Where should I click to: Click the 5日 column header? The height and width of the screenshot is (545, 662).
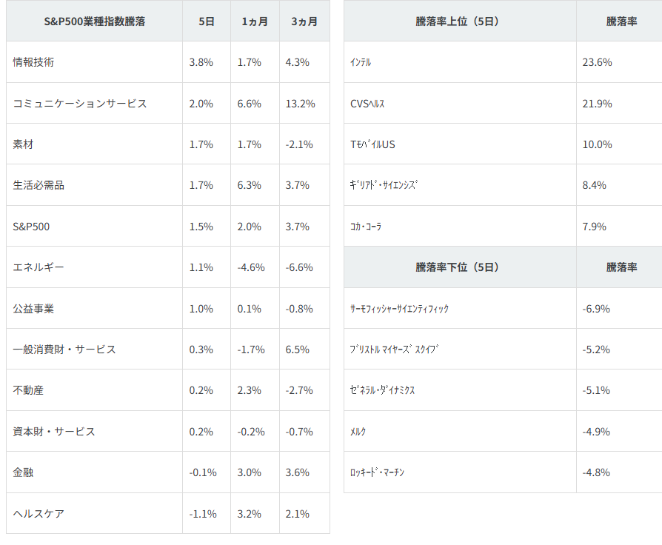coord(207,21)
